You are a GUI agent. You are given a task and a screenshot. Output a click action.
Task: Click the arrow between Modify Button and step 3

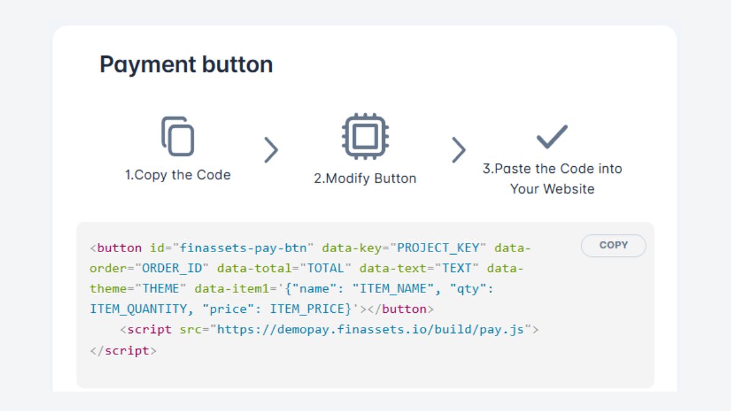[460, 150]
